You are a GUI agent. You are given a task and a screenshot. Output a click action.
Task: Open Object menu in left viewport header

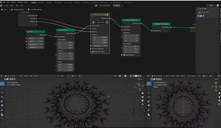tap(36, 76)
